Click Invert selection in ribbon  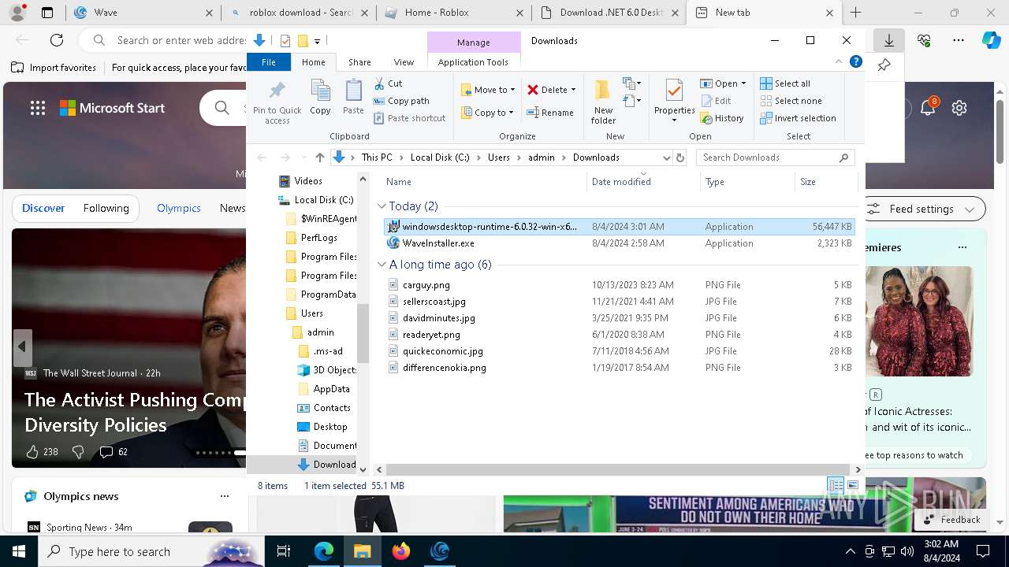pyautogui.click(x=798, y=118)
